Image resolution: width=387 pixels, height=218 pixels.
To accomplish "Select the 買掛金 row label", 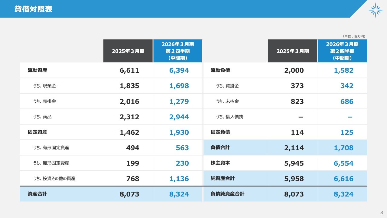I will pos(227,86).
